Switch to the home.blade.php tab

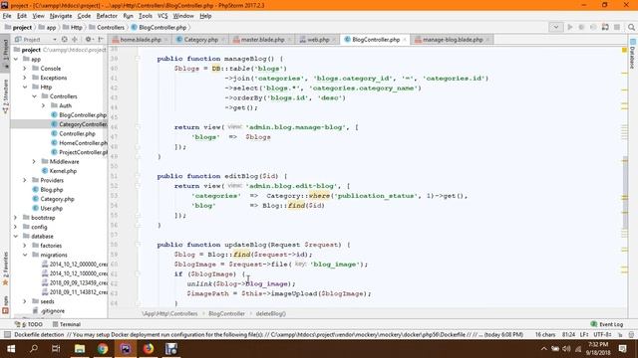click(141, 40)
